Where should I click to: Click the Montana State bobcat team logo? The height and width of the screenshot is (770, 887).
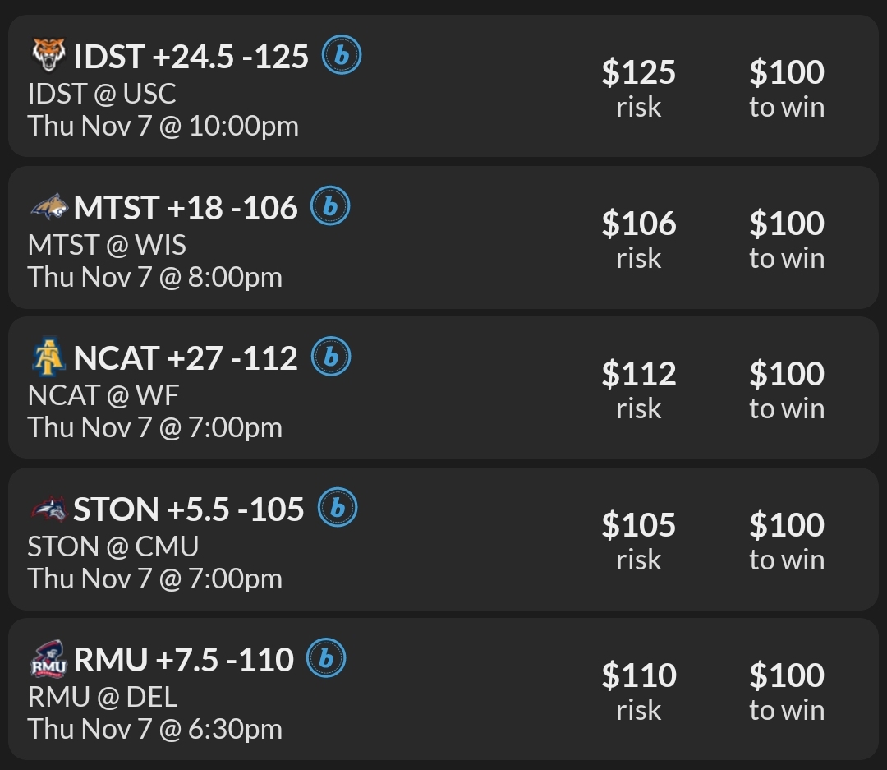48,207
